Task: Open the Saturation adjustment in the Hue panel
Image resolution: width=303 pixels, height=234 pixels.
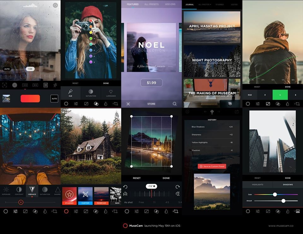Action: 91,92
